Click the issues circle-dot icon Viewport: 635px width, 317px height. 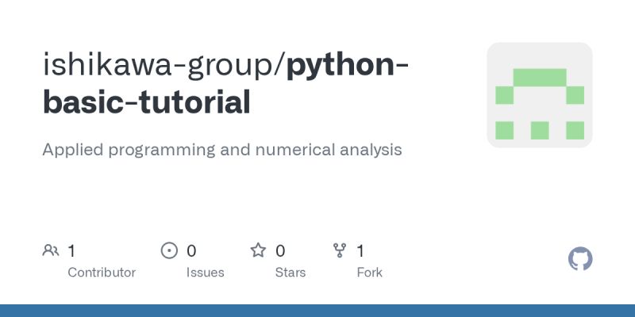pyautogui.click(x=169, y=251)
